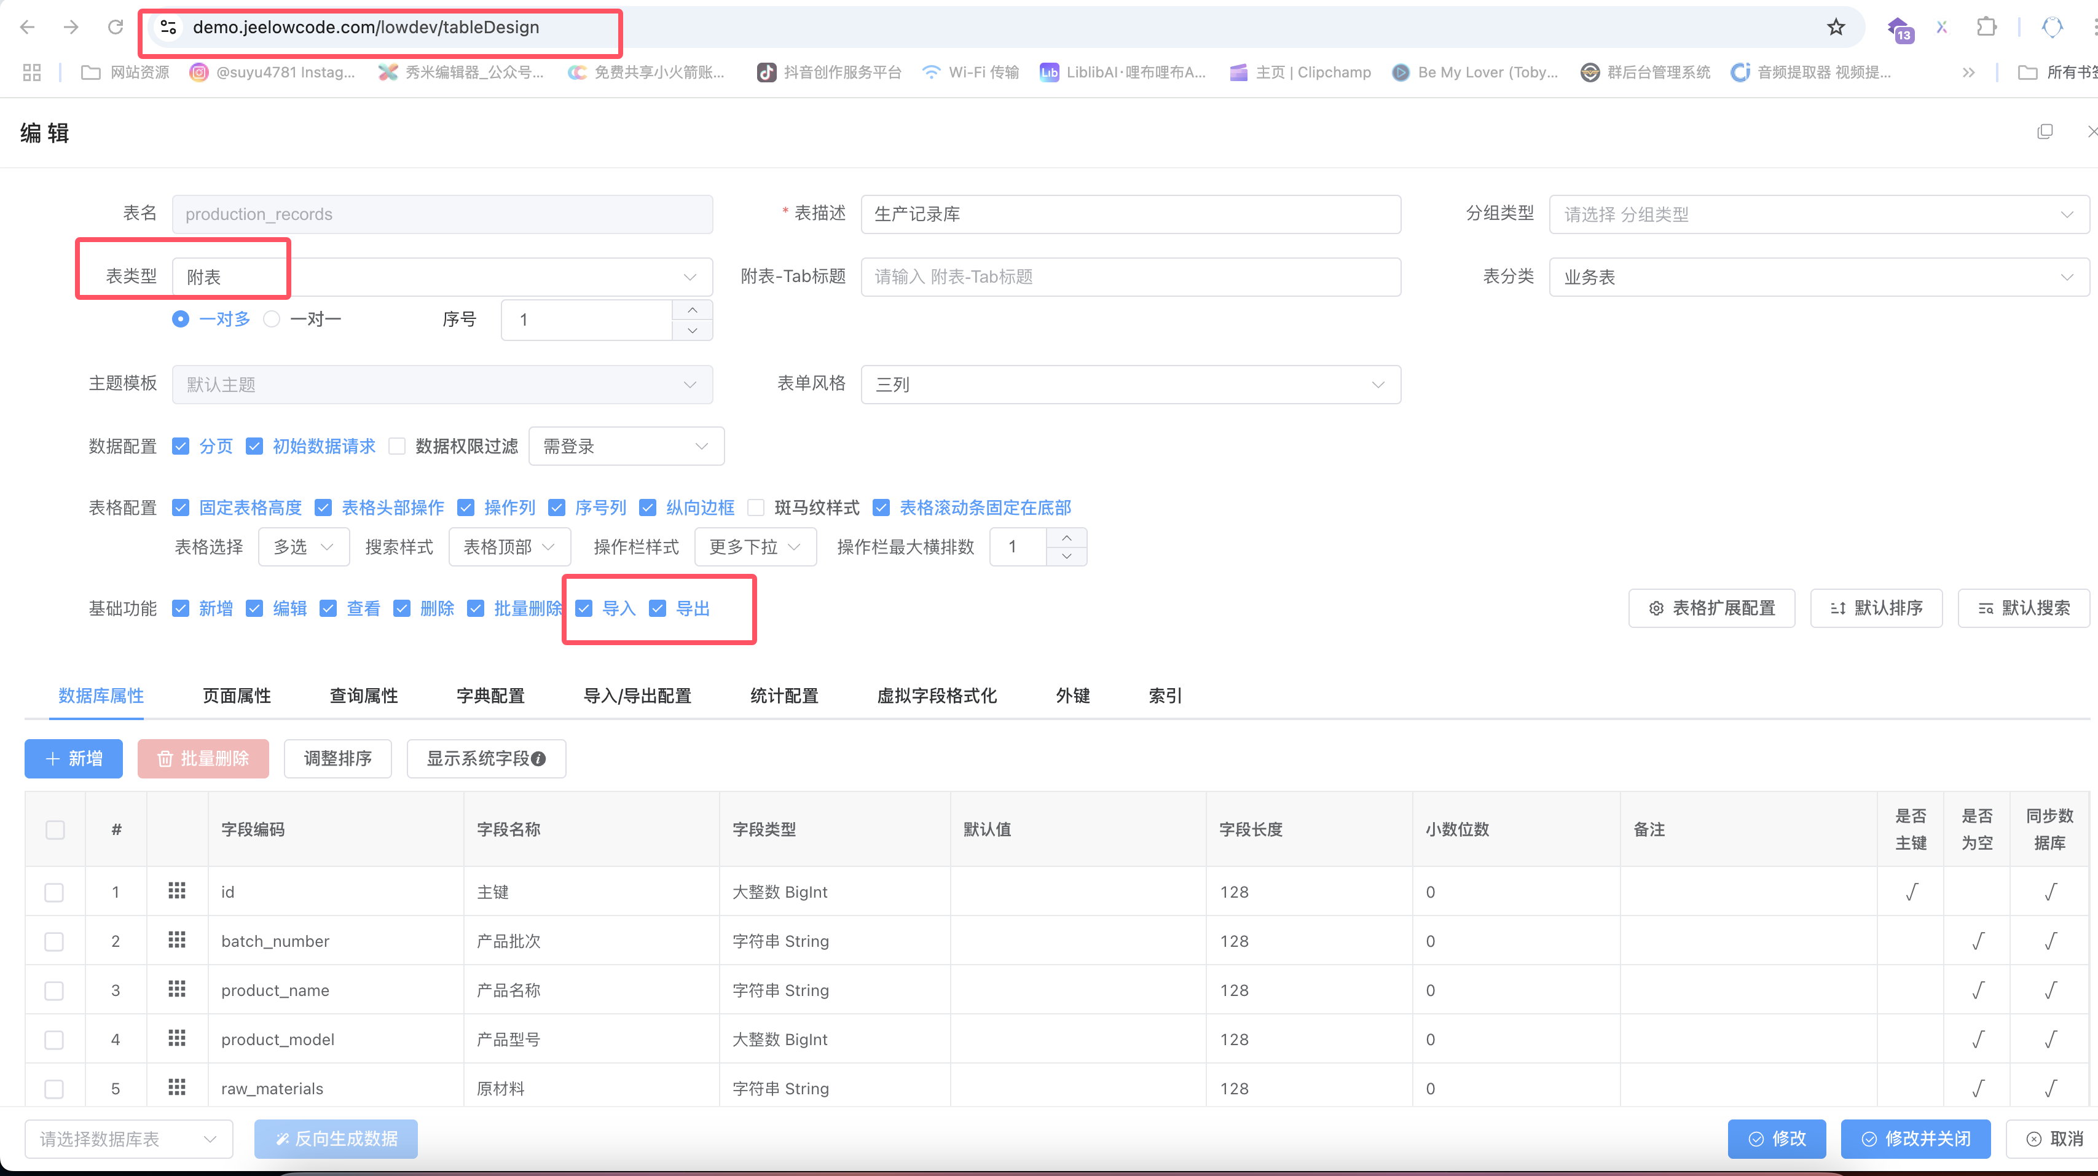The width and height of the screenshot is (2098, 1176).
Task: Click the info icon beside 显示系统字段
Action: point(538,758)
